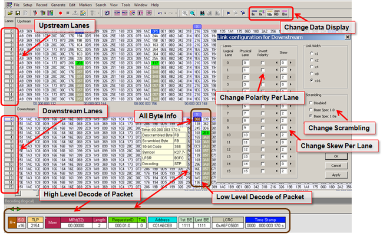Open the File menu
The width and height of the screenshot is (383, 243).
pos(16,5)
